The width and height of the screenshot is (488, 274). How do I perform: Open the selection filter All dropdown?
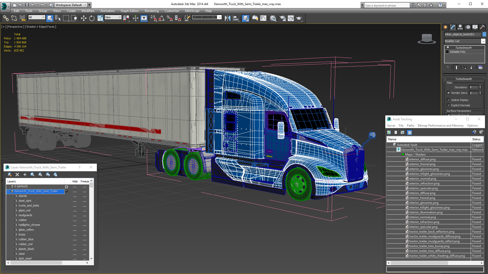[x=37, y=17]
